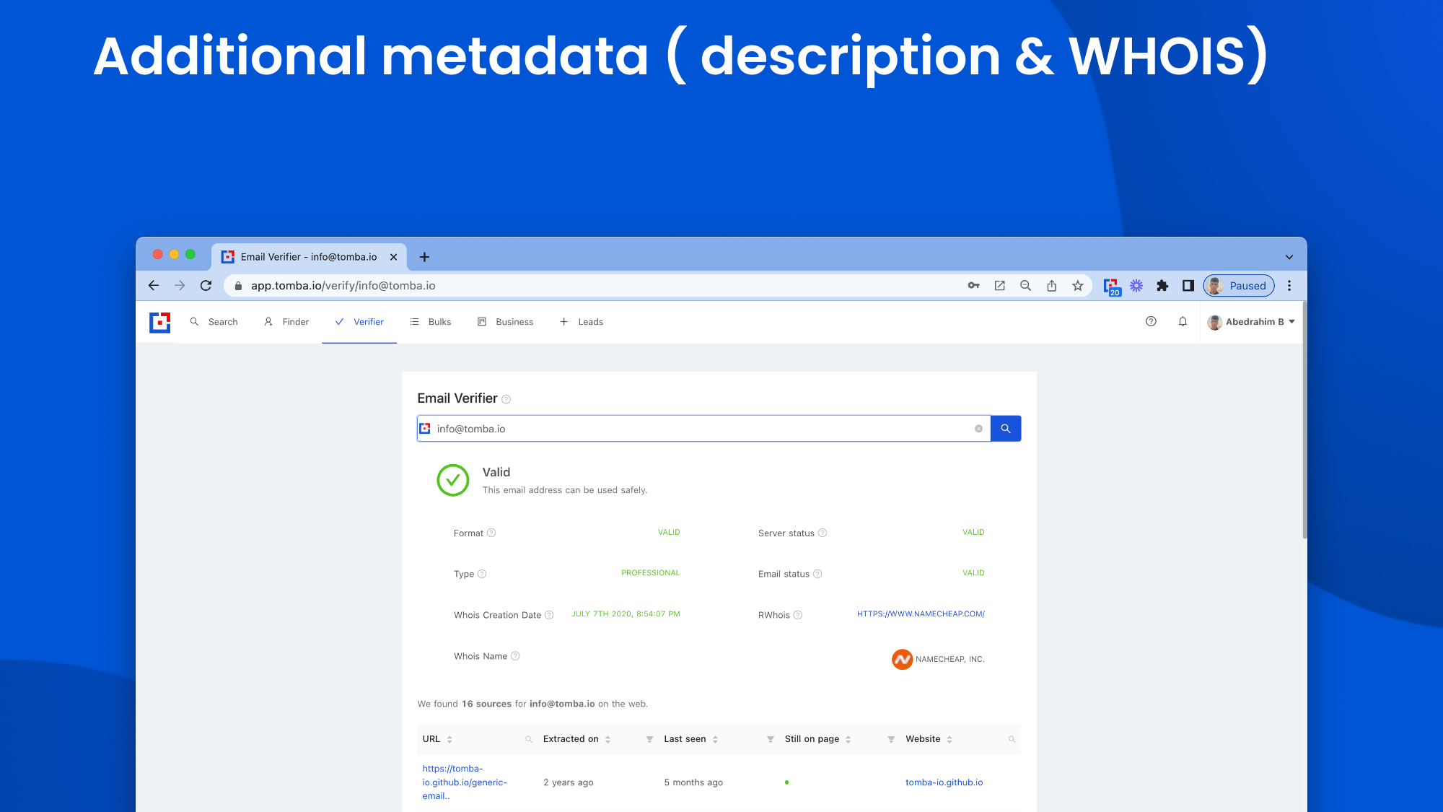
Task: Sort by the Last seen column
Action: [x=715, y=739]
